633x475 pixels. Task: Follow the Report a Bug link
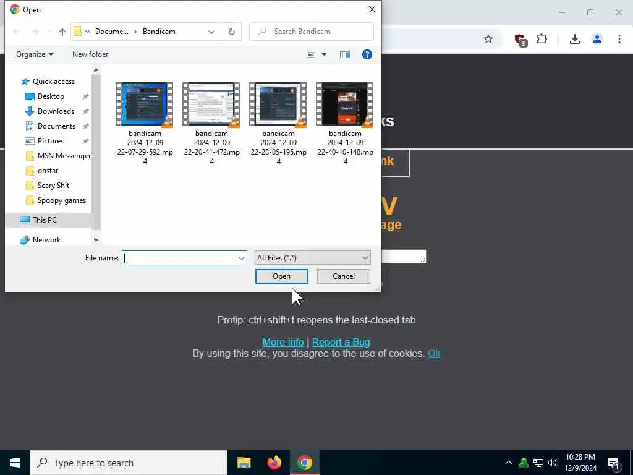click(x=341, y=343)
